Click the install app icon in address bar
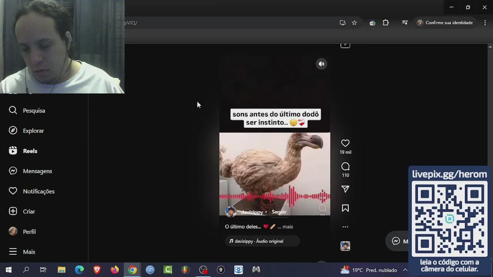The height and width of the screenshot is (277, 493). pyautogui.click(x=343, y=23)
